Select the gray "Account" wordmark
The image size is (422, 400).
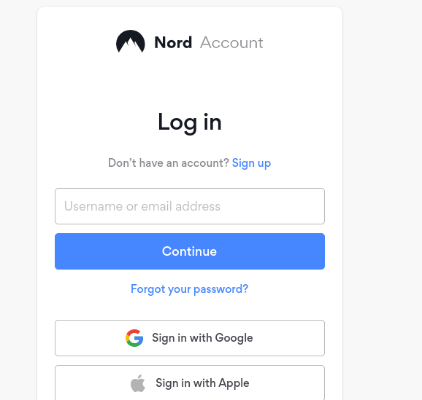click(231, 43)
